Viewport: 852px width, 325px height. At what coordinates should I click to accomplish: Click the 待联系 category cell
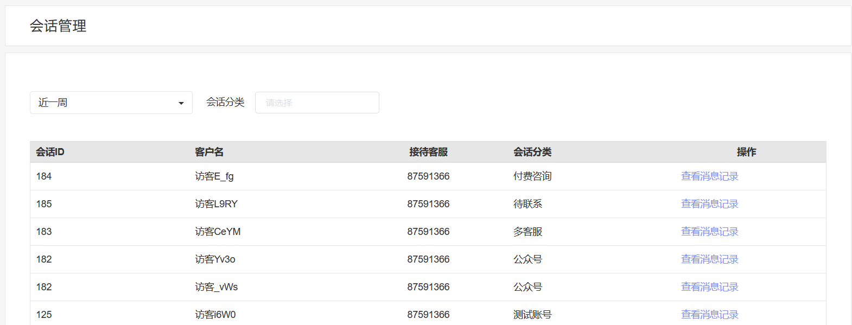coord(527,204)
